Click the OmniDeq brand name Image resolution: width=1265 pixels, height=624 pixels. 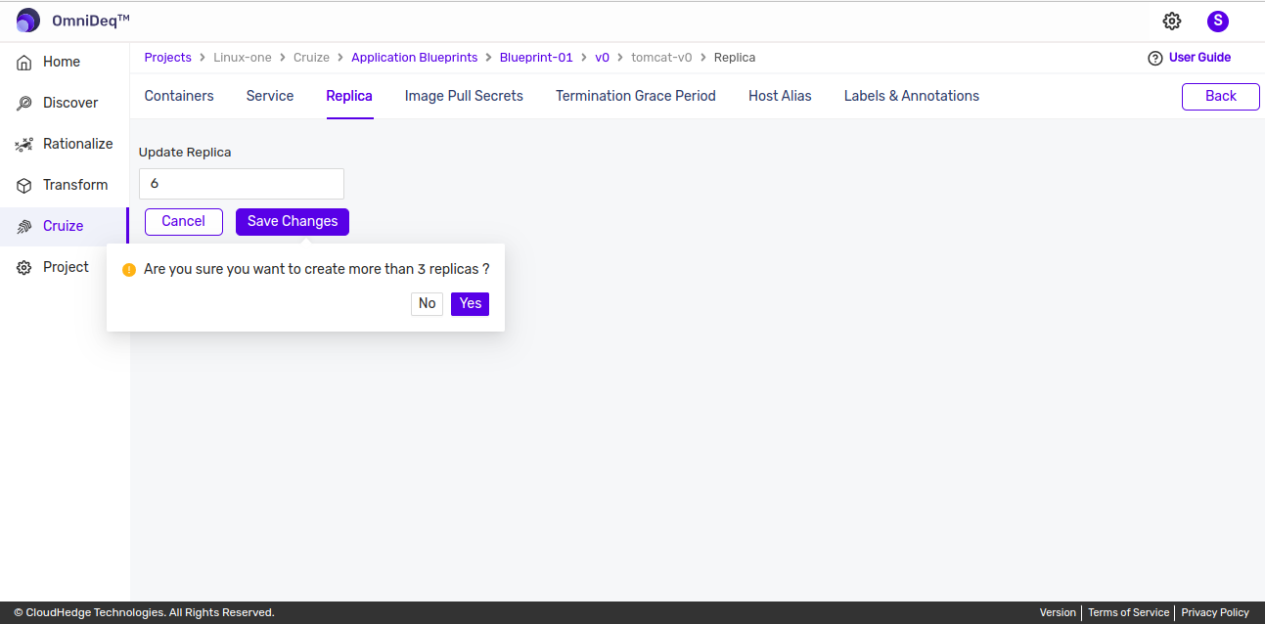91,21
